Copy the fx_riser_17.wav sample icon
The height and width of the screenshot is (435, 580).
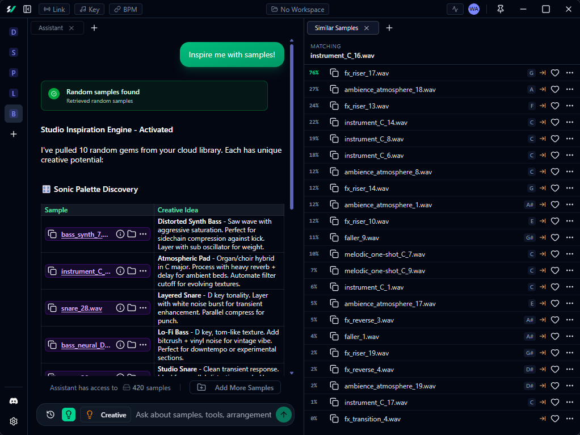click(x=333, y=73)
